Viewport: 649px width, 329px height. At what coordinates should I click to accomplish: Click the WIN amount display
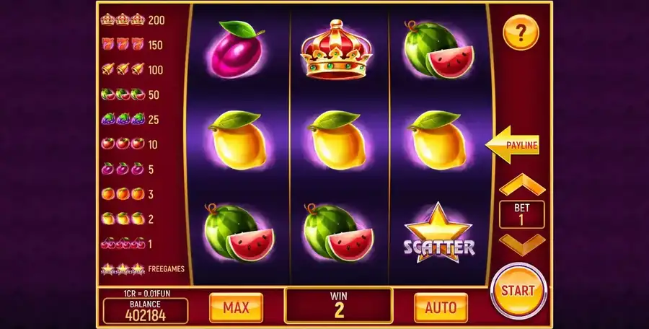click(339, 305)
